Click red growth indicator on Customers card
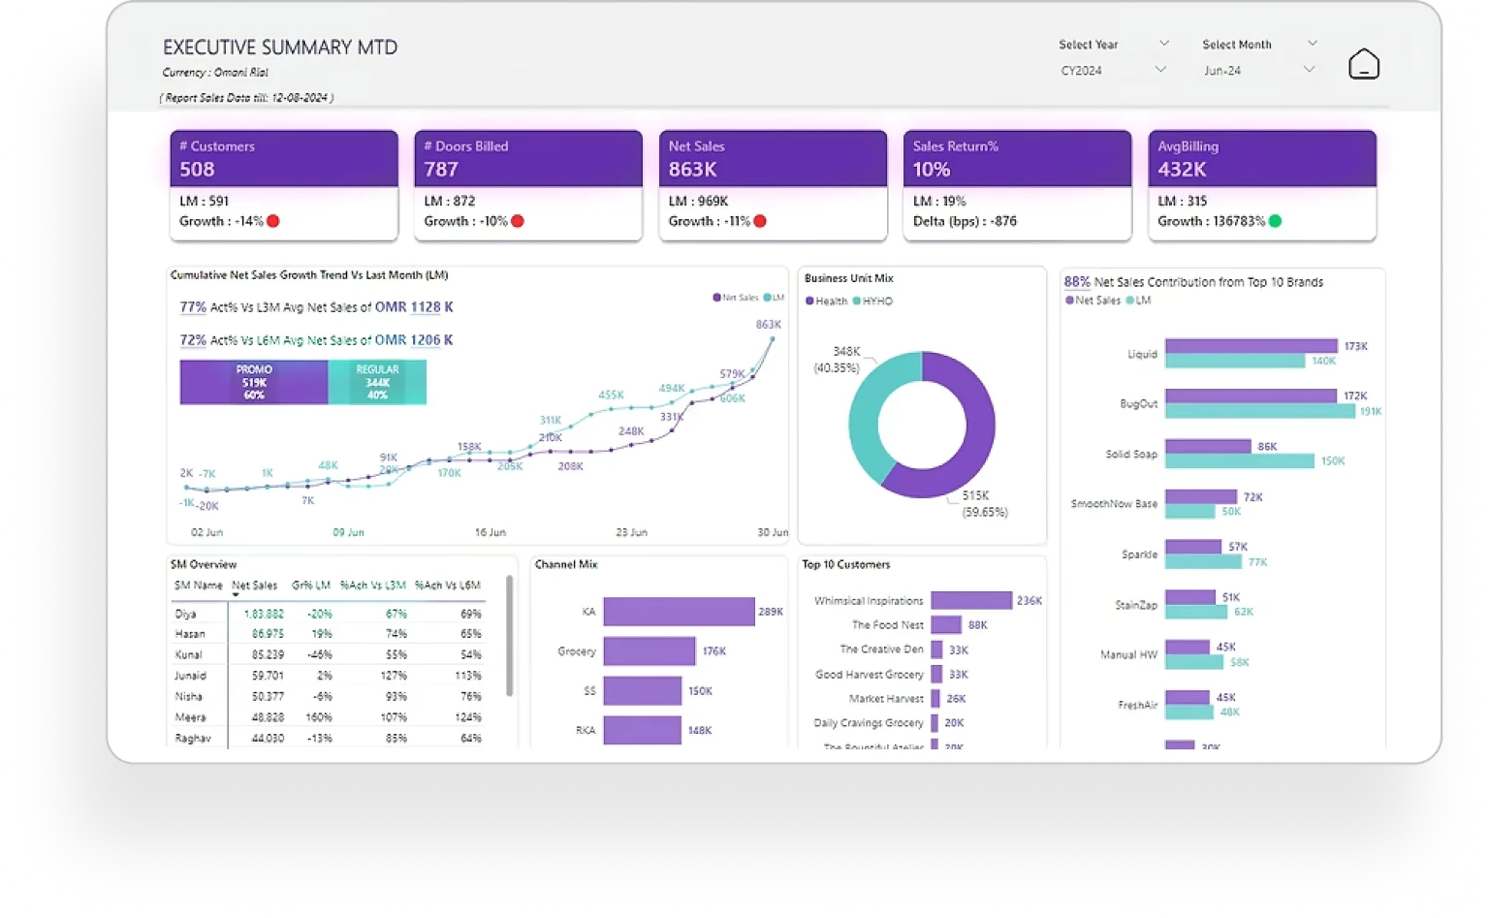Screen dimensions: 1489x918 pos(273,221)
